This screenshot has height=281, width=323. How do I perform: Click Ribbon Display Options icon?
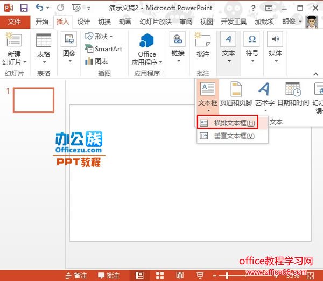coord(269,8)
